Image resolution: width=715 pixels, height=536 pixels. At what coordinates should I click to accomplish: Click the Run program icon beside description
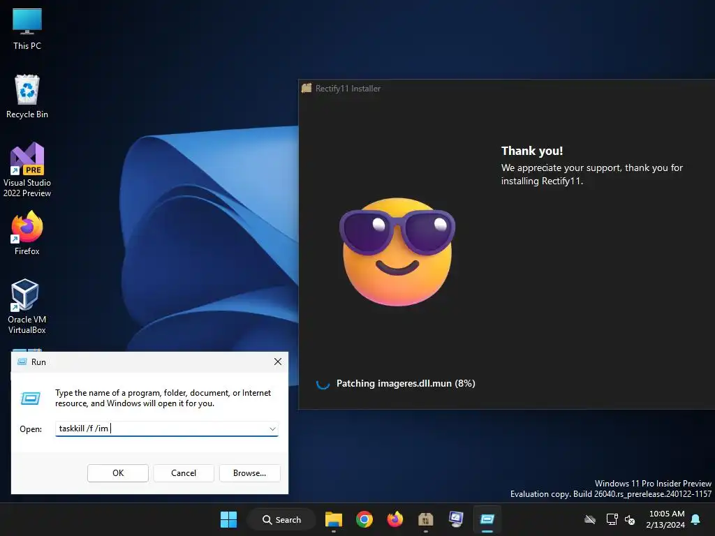[31, 399]
